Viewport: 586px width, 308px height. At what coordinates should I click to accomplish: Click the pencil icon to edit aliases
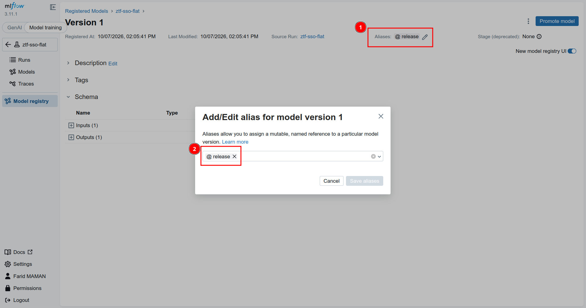[x=425, y=37]
